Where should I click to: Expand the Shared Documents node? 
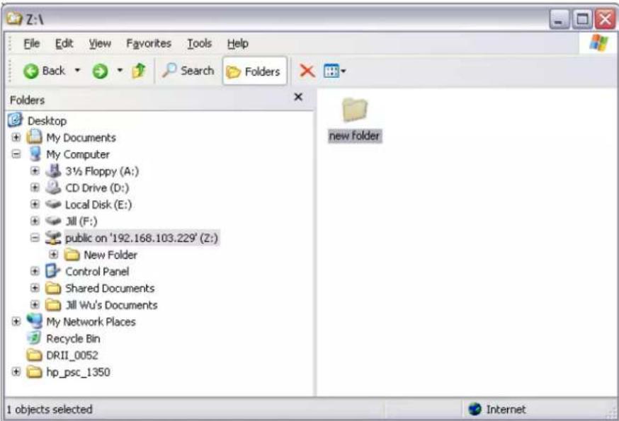pyautogui.click(x=35, y=288)
